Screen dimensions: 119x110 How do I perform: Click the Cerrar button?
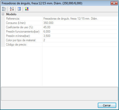click(107, 105)
